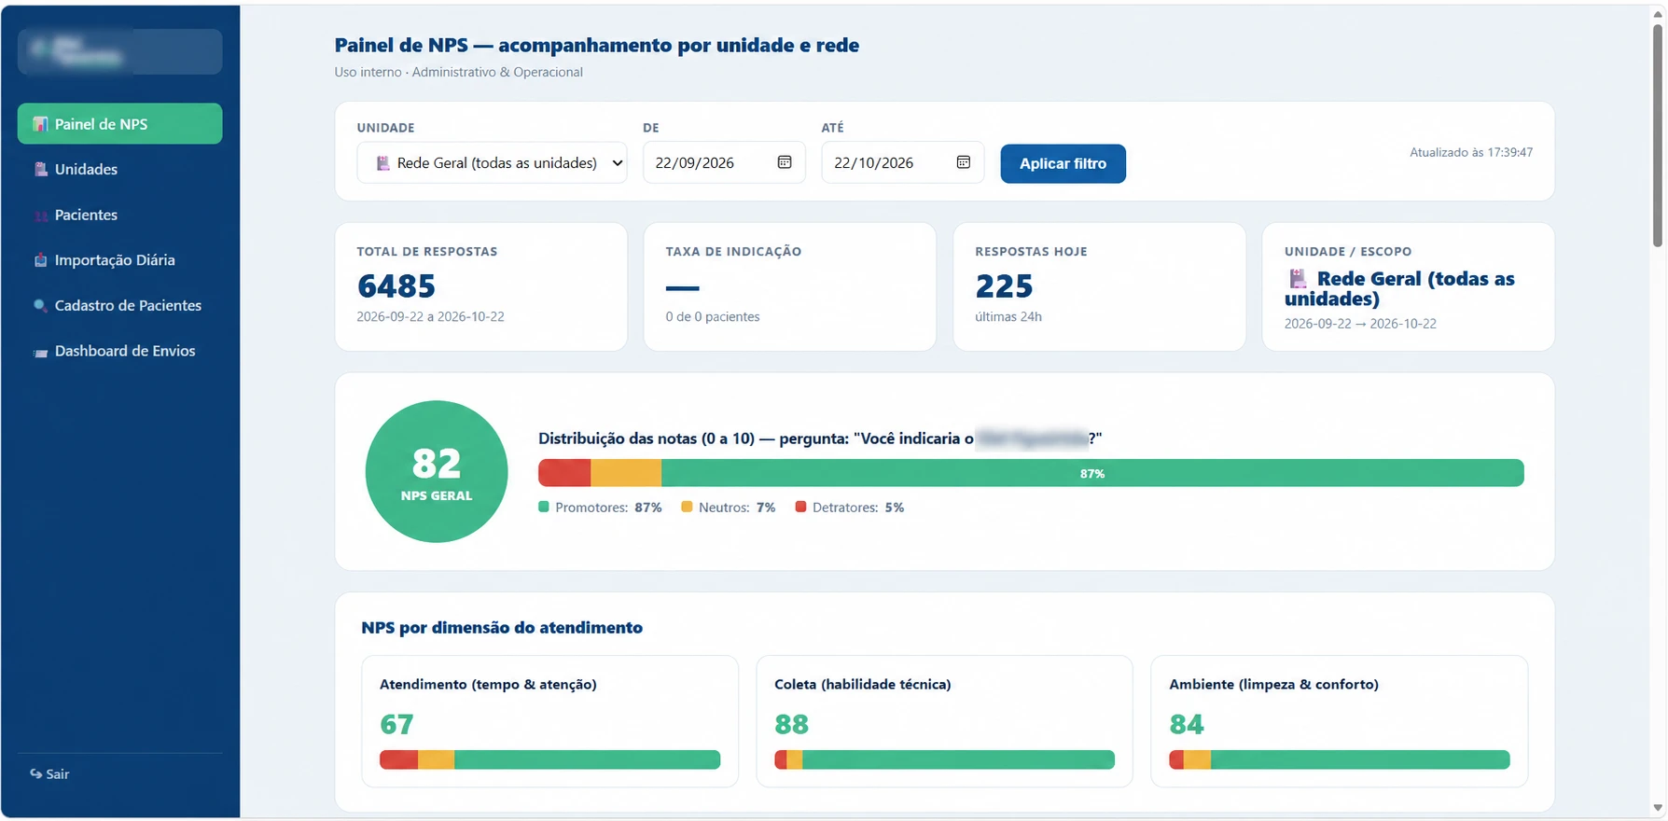1668x821 pixels.
Task: Click the Cadastro de Pacientes magnifier icon
Action: click(x=40, y=305)
